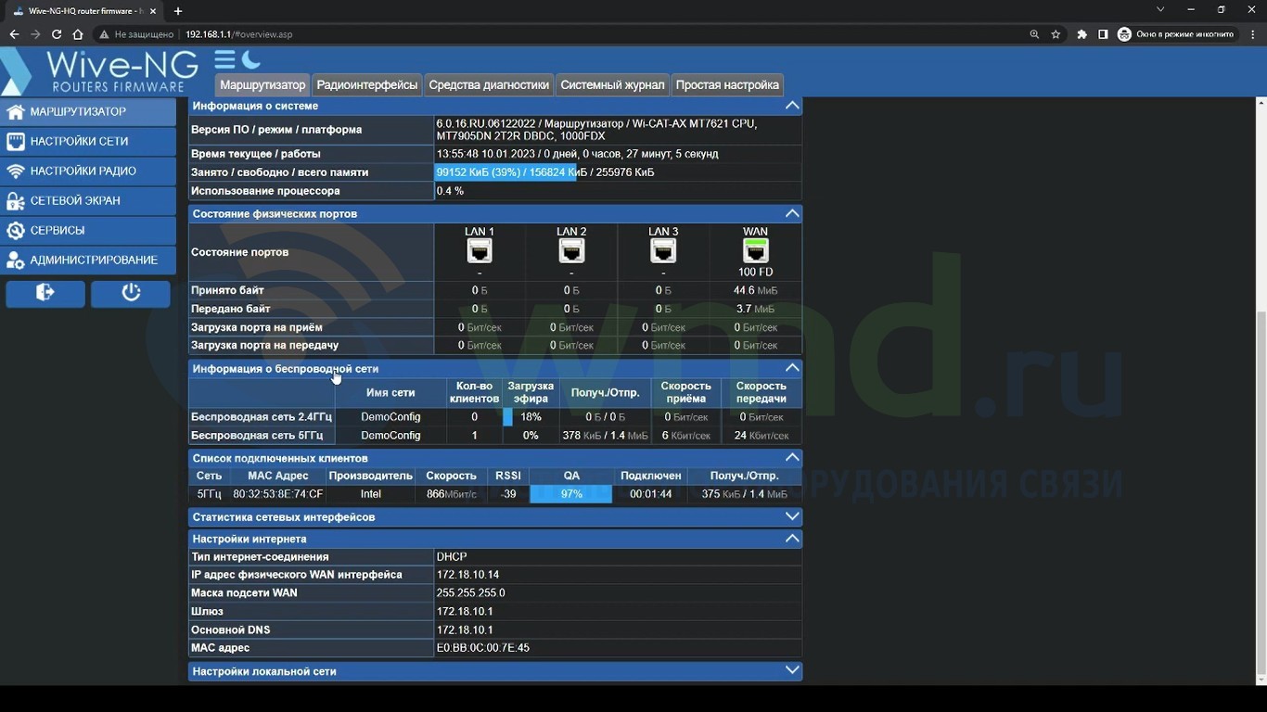This screenshot has height=712, width=1267.
Task: Click MAC value E0:BB:0C:00:7E:45
Action: (483, 648)
